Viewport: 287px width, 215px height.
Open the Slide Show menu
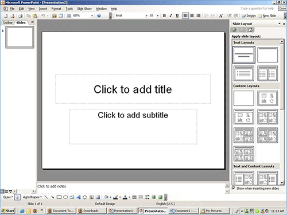[x=84, y=9]
